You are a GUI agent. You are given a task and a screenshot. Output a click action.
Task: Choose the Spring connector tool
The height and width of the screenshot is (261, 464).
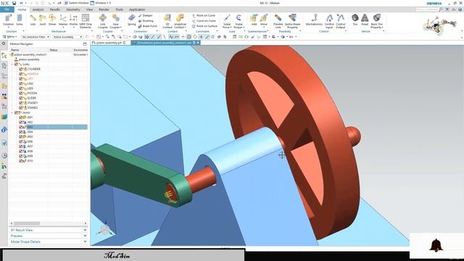[132, 20]
